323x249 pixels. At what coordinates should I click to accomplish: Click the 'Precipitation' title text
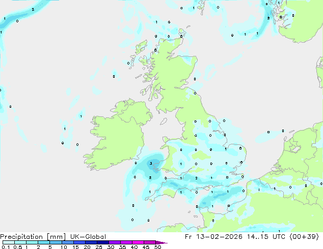[x=21, y=237]
